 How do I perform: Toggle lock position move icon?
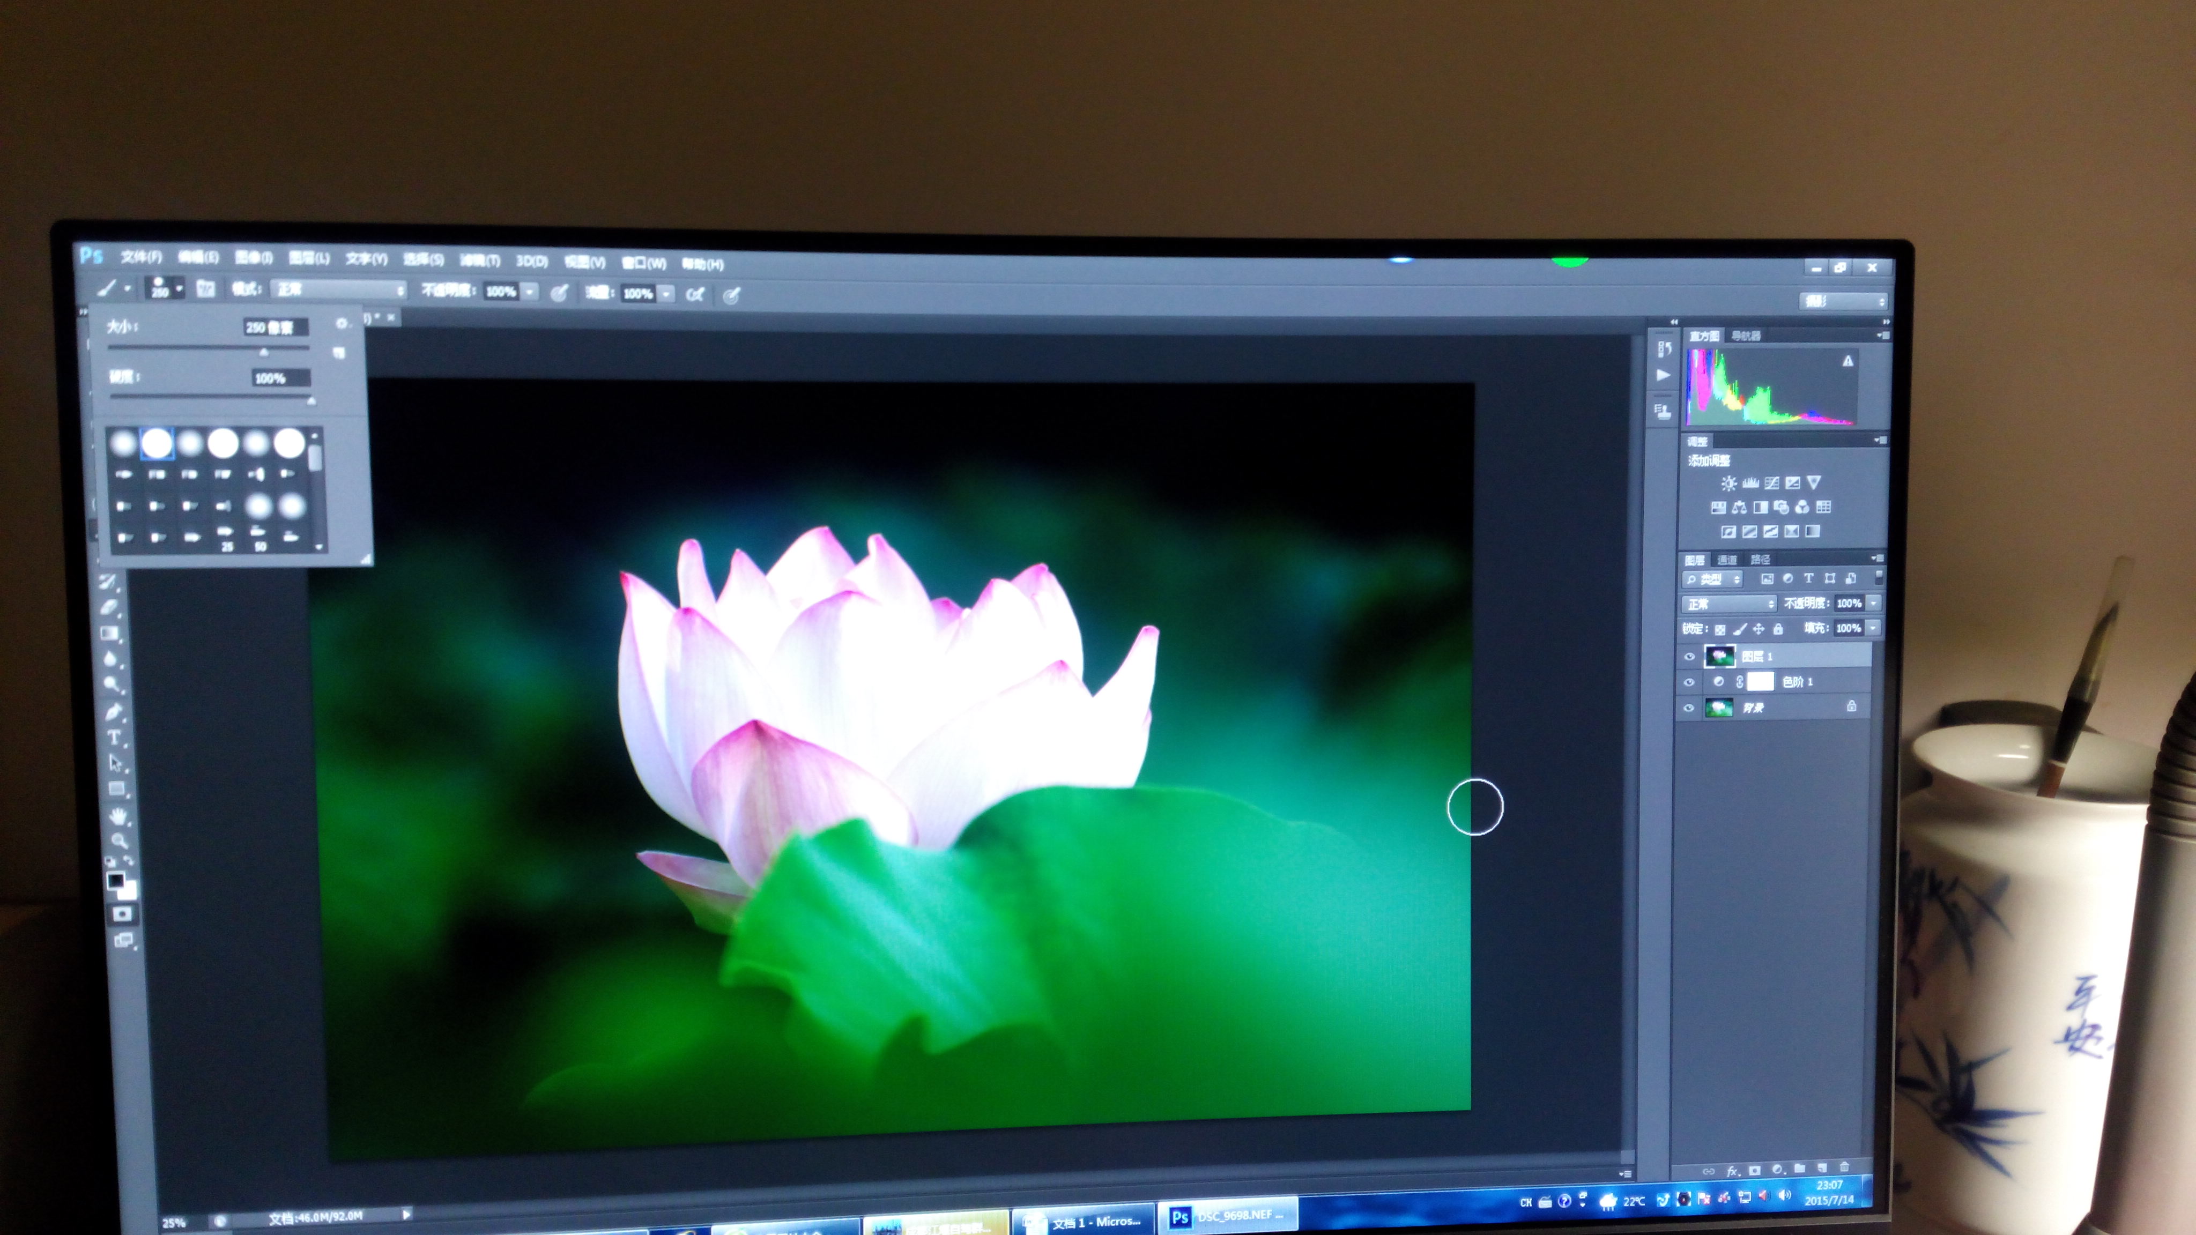[x=1759, y=629]
